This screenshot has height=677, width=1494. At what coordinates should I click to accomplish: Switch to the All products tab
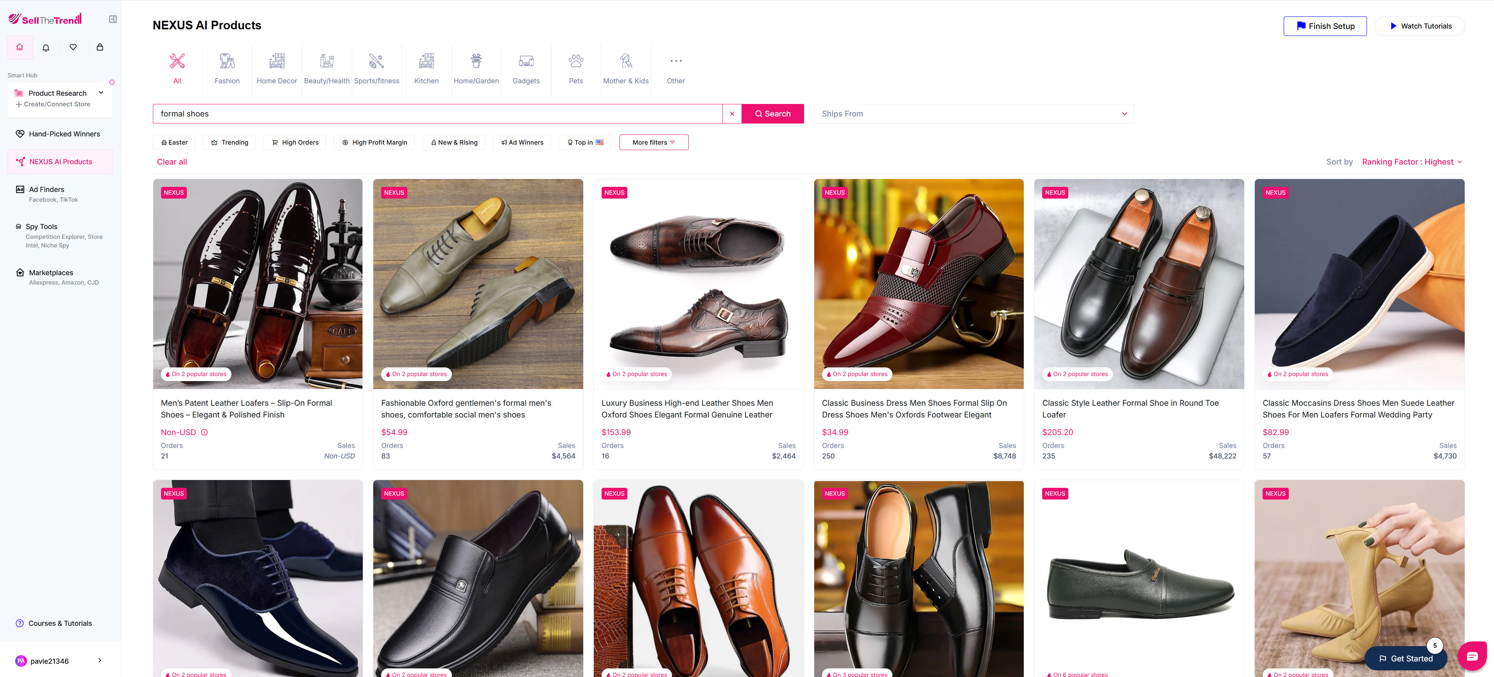[x=177, y=68]
